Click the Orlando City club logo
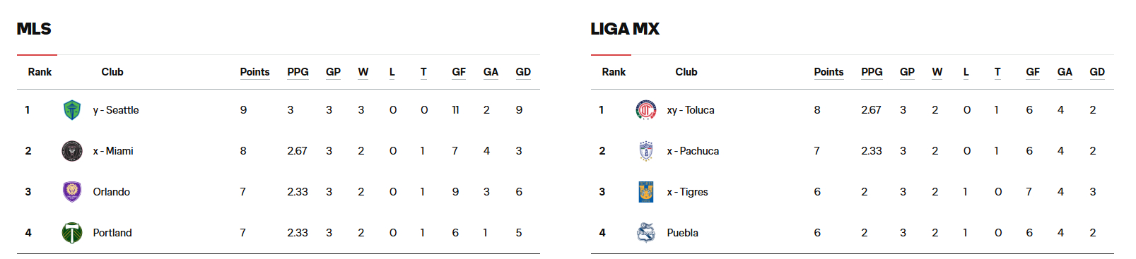The width and height of the screenshot is (1136, 259). [x=72, y=192]
